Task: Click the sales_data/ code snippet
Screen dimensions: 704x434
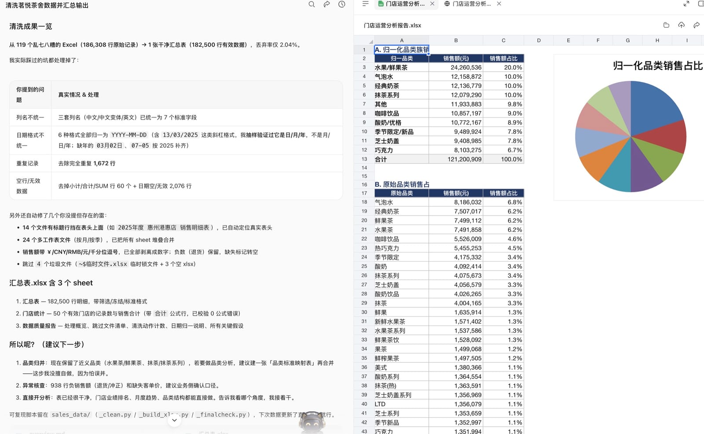Action: coord(71,415)
